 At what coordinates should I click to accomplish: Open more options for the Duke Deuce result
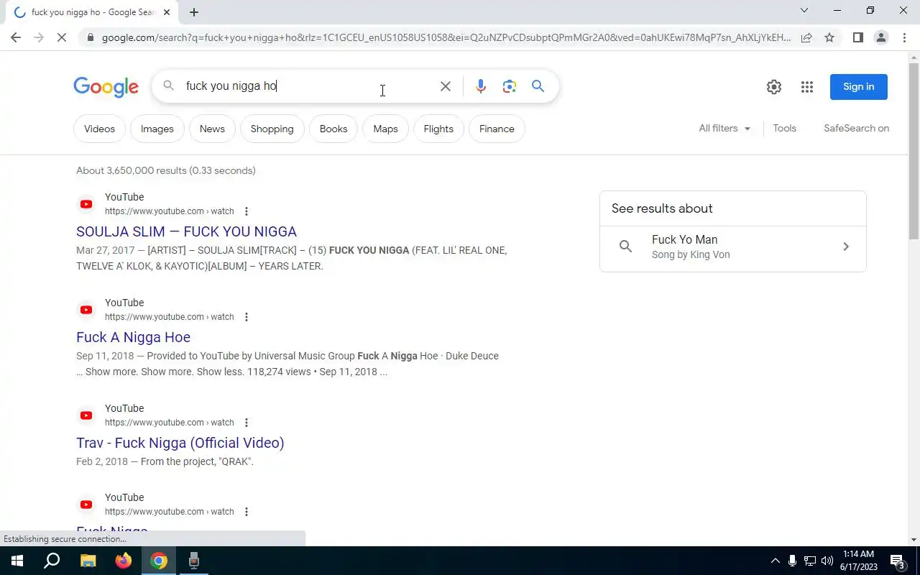tap(246, 317)
